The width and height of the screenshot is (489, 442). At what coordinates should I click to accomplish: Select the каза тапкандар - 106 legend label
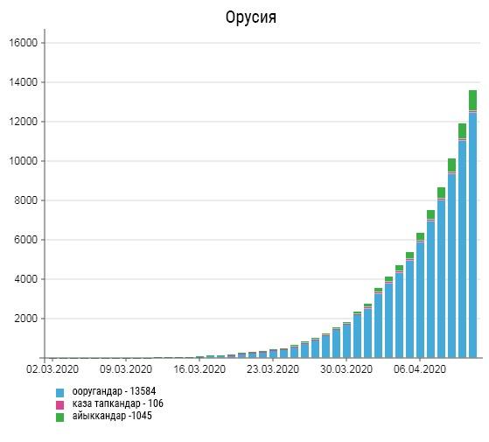(118, 403)
